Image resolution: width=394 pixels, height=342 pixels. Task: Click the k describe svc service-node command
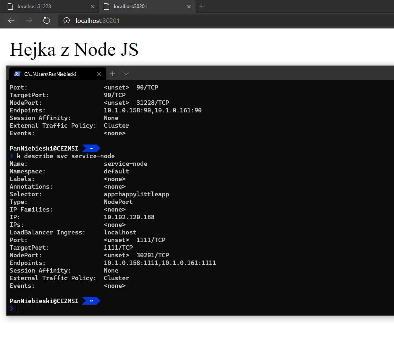66,156
